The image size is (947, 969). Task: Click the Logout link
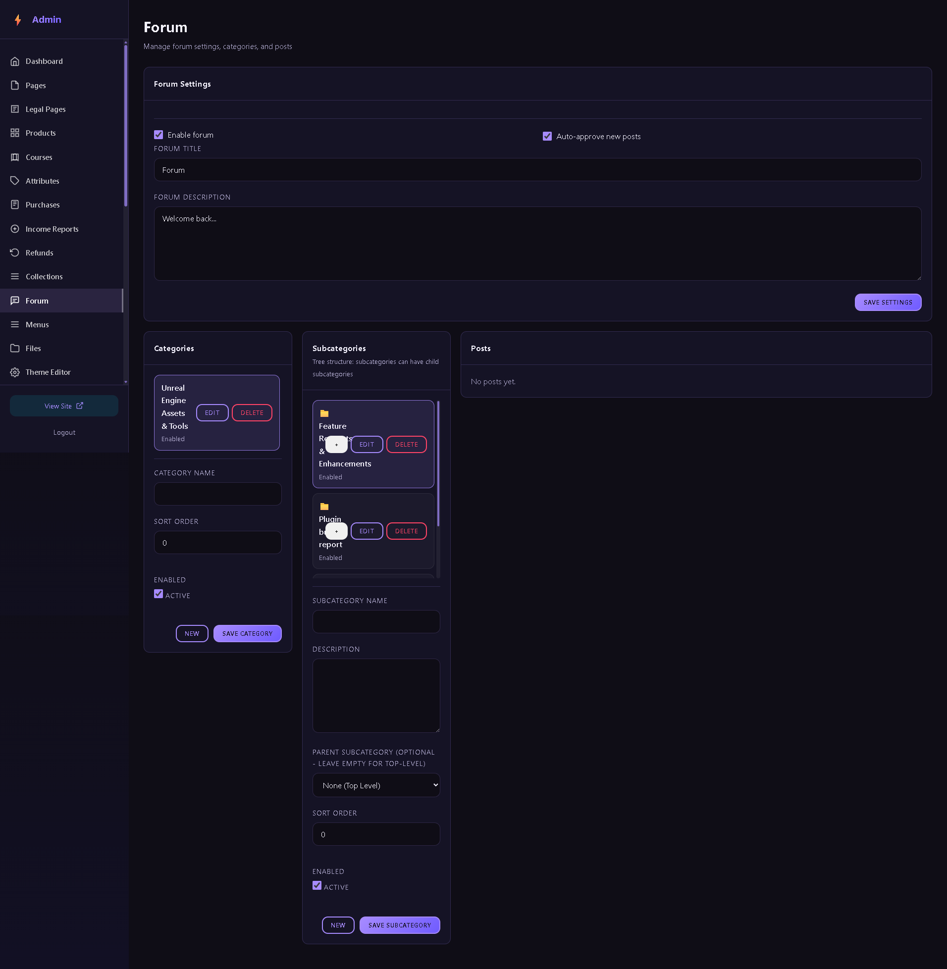(64, 433)
